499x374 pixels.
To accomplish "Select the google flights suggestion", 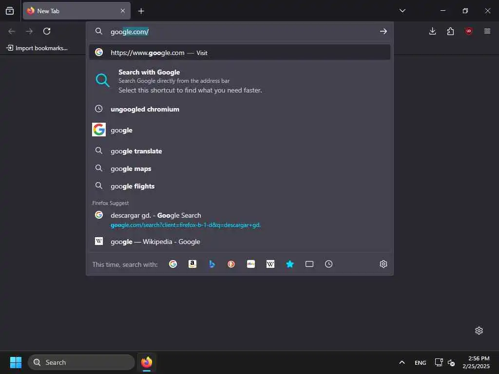I will tap(240, 186).
